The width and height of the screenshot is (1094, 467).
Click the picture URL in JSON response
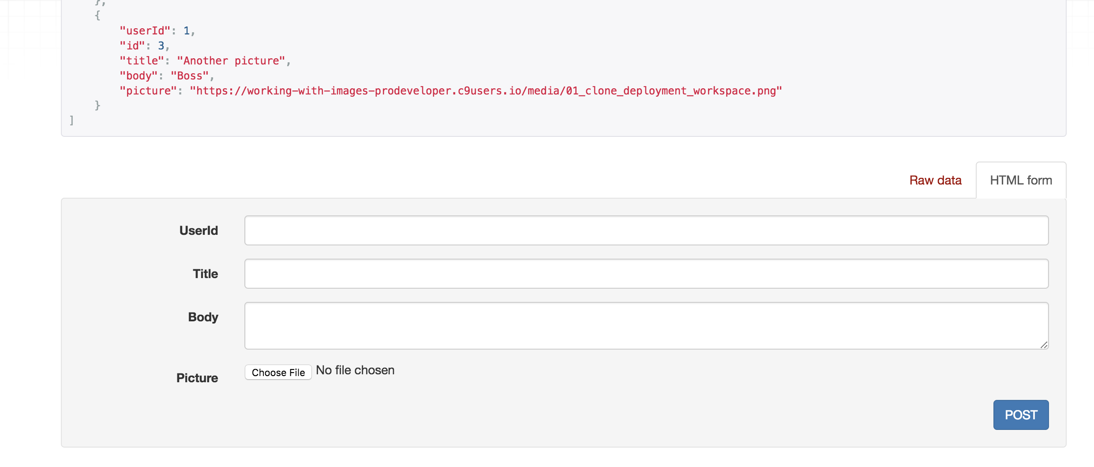[486, 91]
